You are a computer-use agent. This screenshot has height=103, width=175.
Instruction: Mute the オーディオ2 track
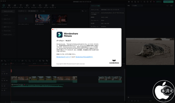(4, 90)
